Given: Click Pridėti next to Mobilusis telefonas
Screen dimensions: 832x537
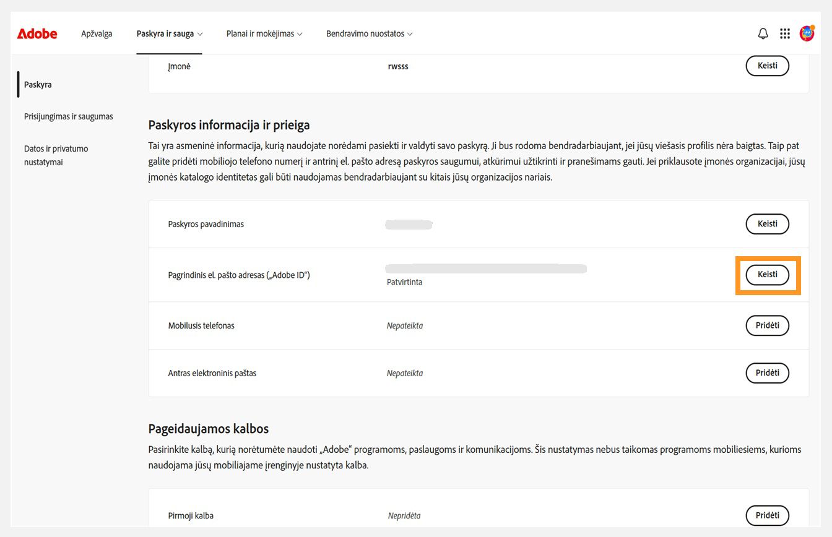Looking at the screenshot, I should point(767,325).
